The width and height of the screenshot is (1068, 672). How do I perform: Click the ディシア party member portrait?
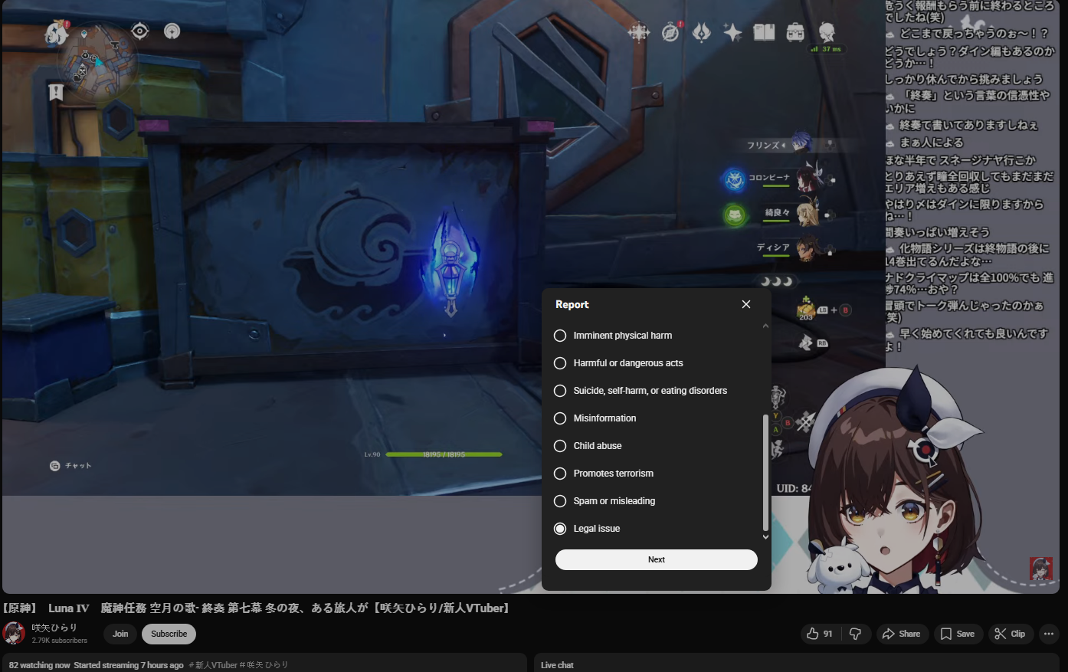tap(809, 247)
